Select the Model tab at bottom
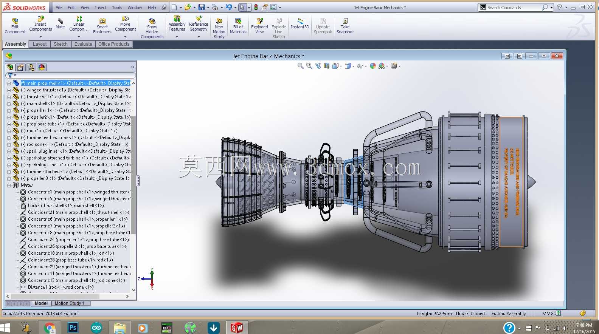 click(x=41, y=303)
